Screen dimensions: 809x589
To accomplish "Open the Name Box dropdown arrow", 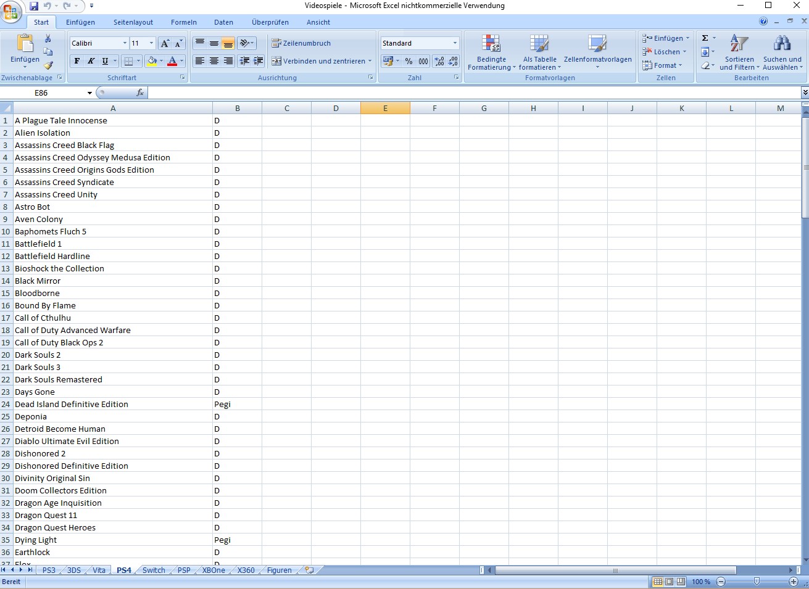I will tap(89, 93).
